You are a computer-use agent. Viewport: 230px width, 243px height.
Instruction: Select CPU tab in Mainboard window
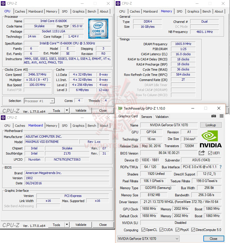point(7,126)
